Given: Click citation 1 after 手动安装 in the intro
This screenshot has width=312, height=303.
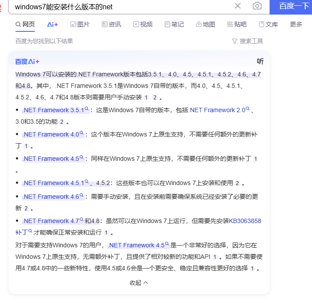Looking at the screenshot, I should (146, 98).
